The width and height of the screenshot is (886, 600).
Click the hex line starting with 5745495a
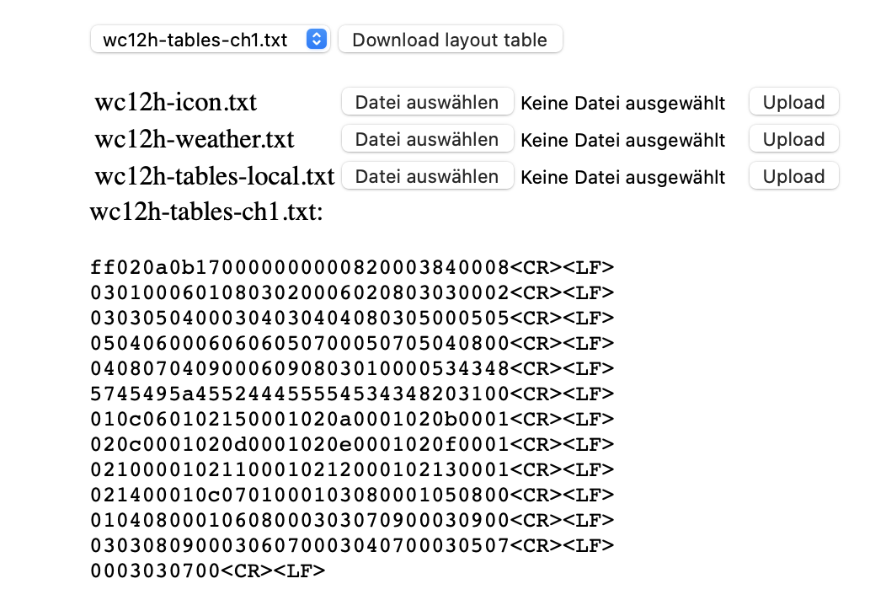[x=351, y=394]
